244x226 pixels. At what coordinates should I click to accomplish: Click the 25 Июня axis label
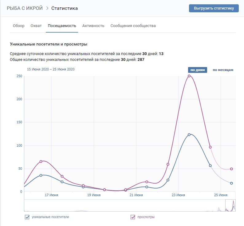[x=221, y=195]
